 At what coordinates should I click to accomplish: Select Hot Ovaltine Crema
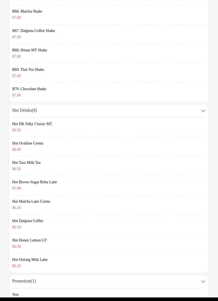point(109,146)
